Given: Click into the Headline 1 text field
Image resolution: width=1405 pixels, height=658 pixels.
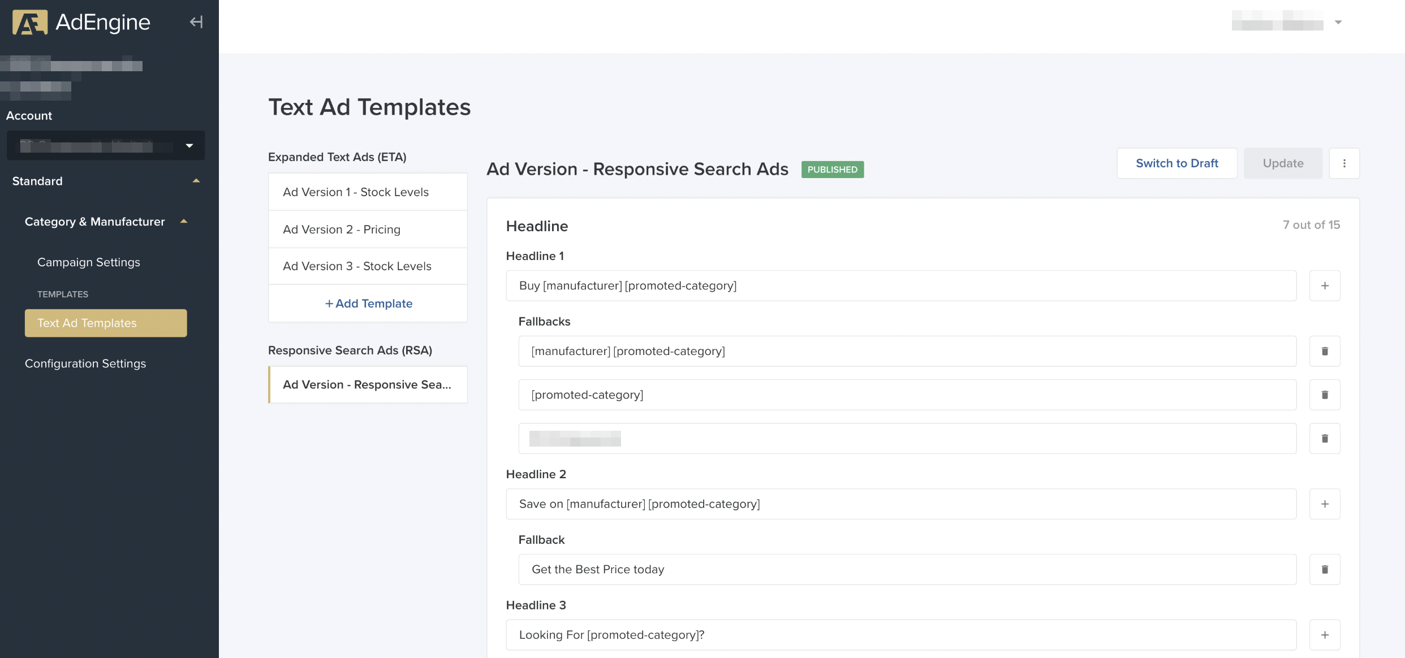Looking at the screenshot, I should pos(900,285).
